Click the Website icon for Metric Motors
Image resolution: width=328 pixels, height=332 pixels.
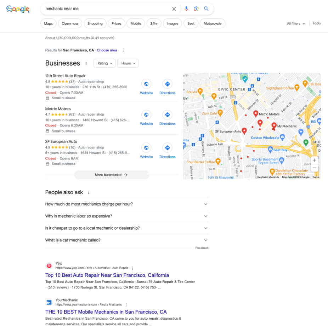[146, 115]
